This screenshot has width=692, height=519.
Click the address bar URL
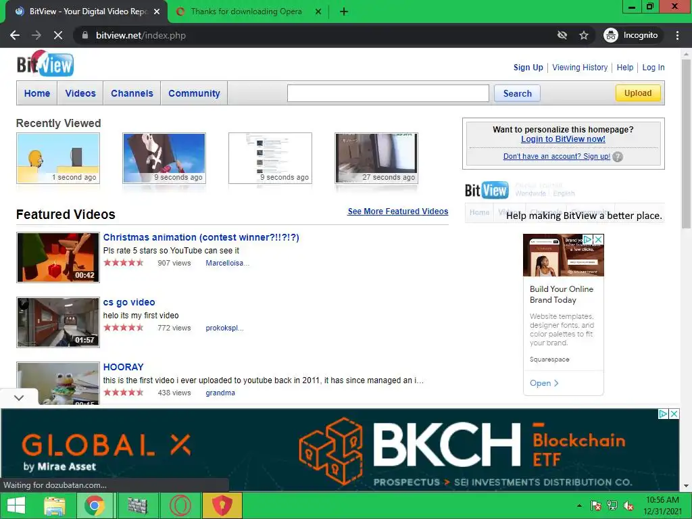point(141,35)
